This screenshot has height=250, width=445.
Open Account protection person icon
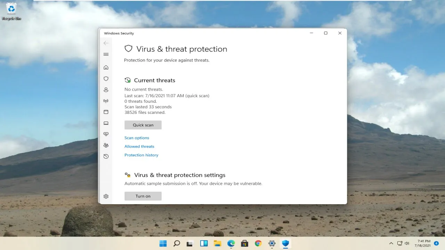106,90
